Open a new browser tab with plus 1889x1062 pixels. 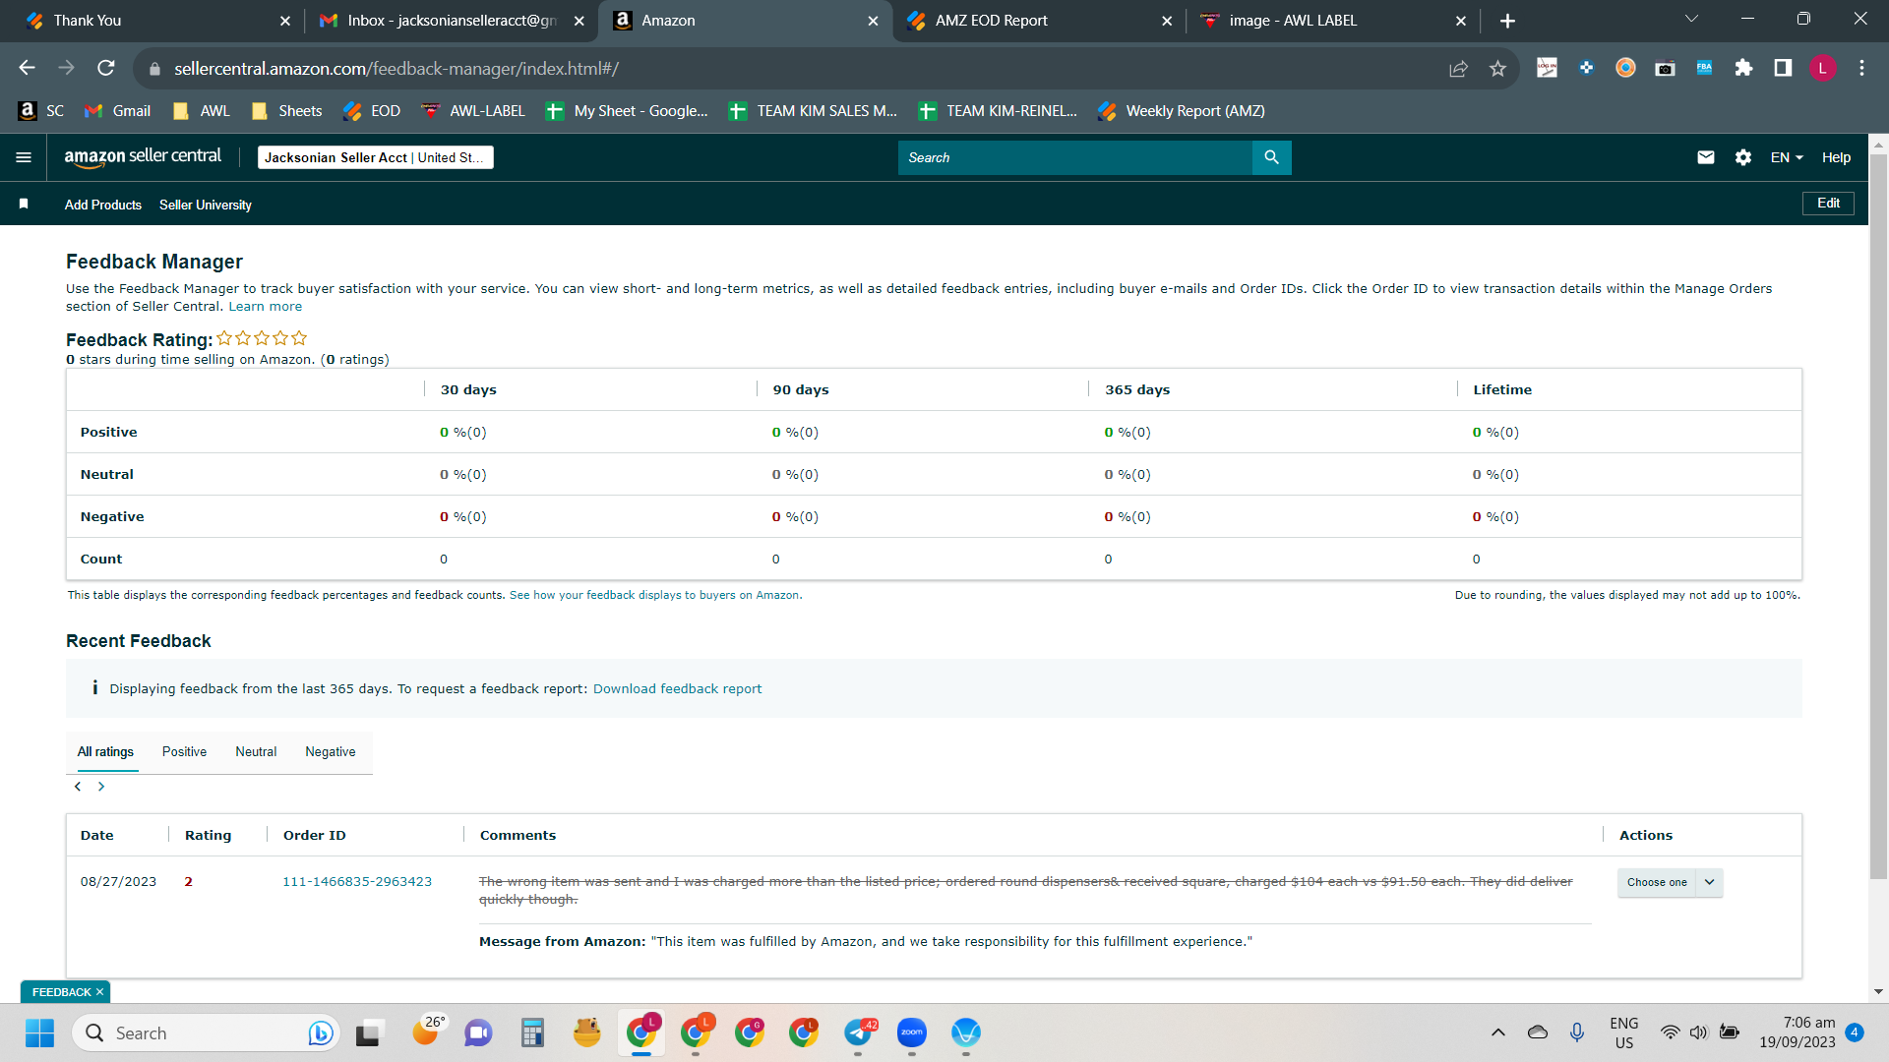pos(1507,21)
